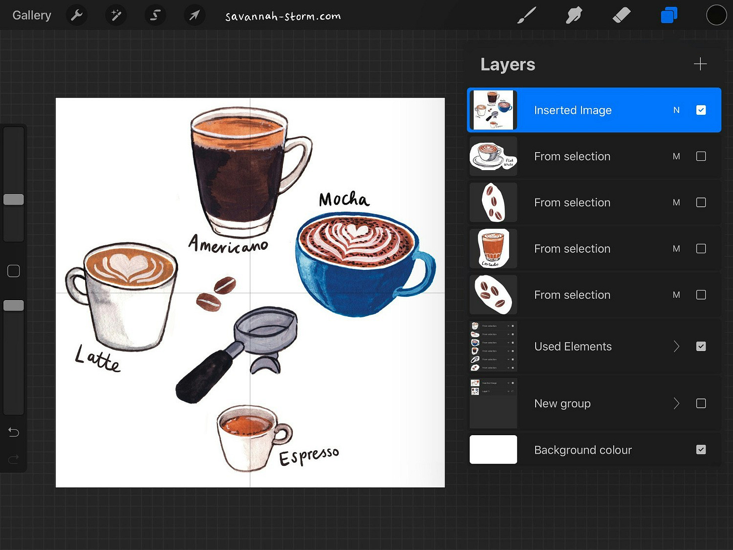Open the Actions wrench menu
The image size is (733, 550).
(77, 15)
